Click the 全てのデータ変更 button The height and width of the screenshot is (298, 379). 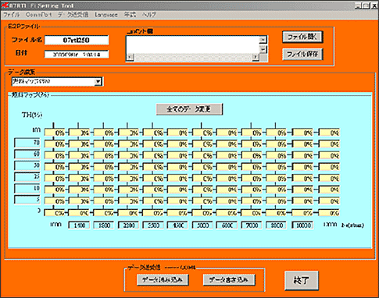(189, 109)
